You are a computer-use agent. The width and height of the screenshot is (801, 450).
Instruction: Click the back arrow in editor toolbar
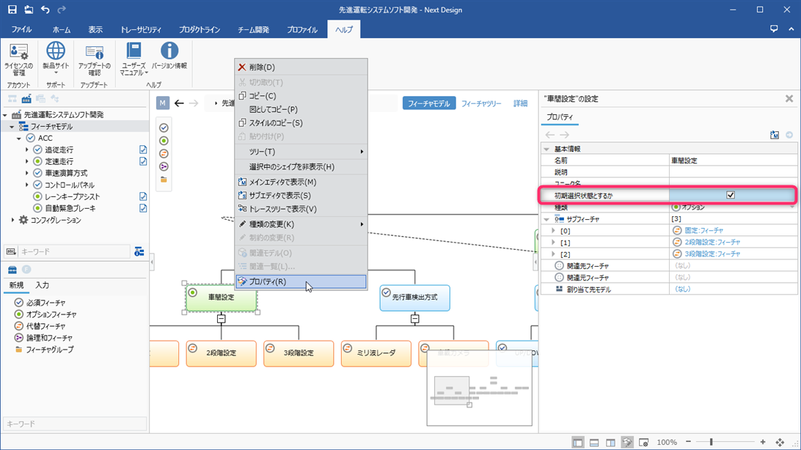(179, 103)
